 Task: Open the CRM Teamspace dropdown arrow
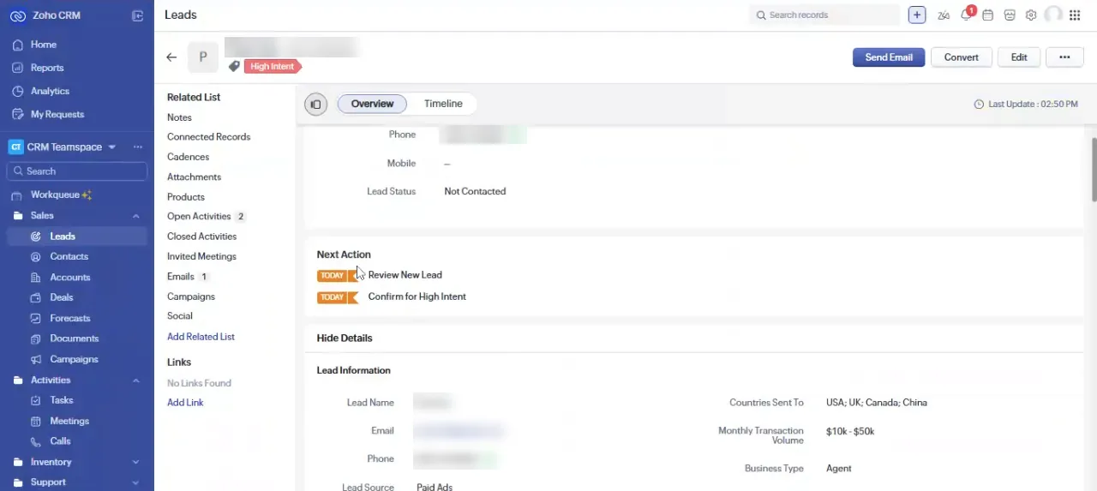[111, 147]
